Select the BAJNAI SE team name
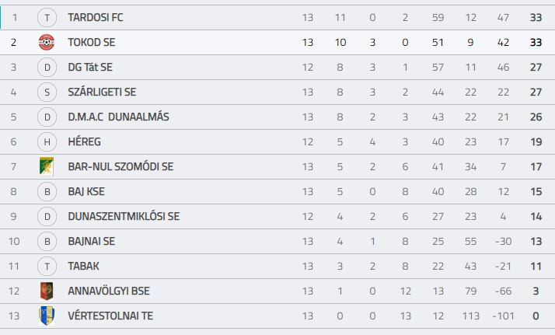Screen dimensions: 555x335 point(92,241)
